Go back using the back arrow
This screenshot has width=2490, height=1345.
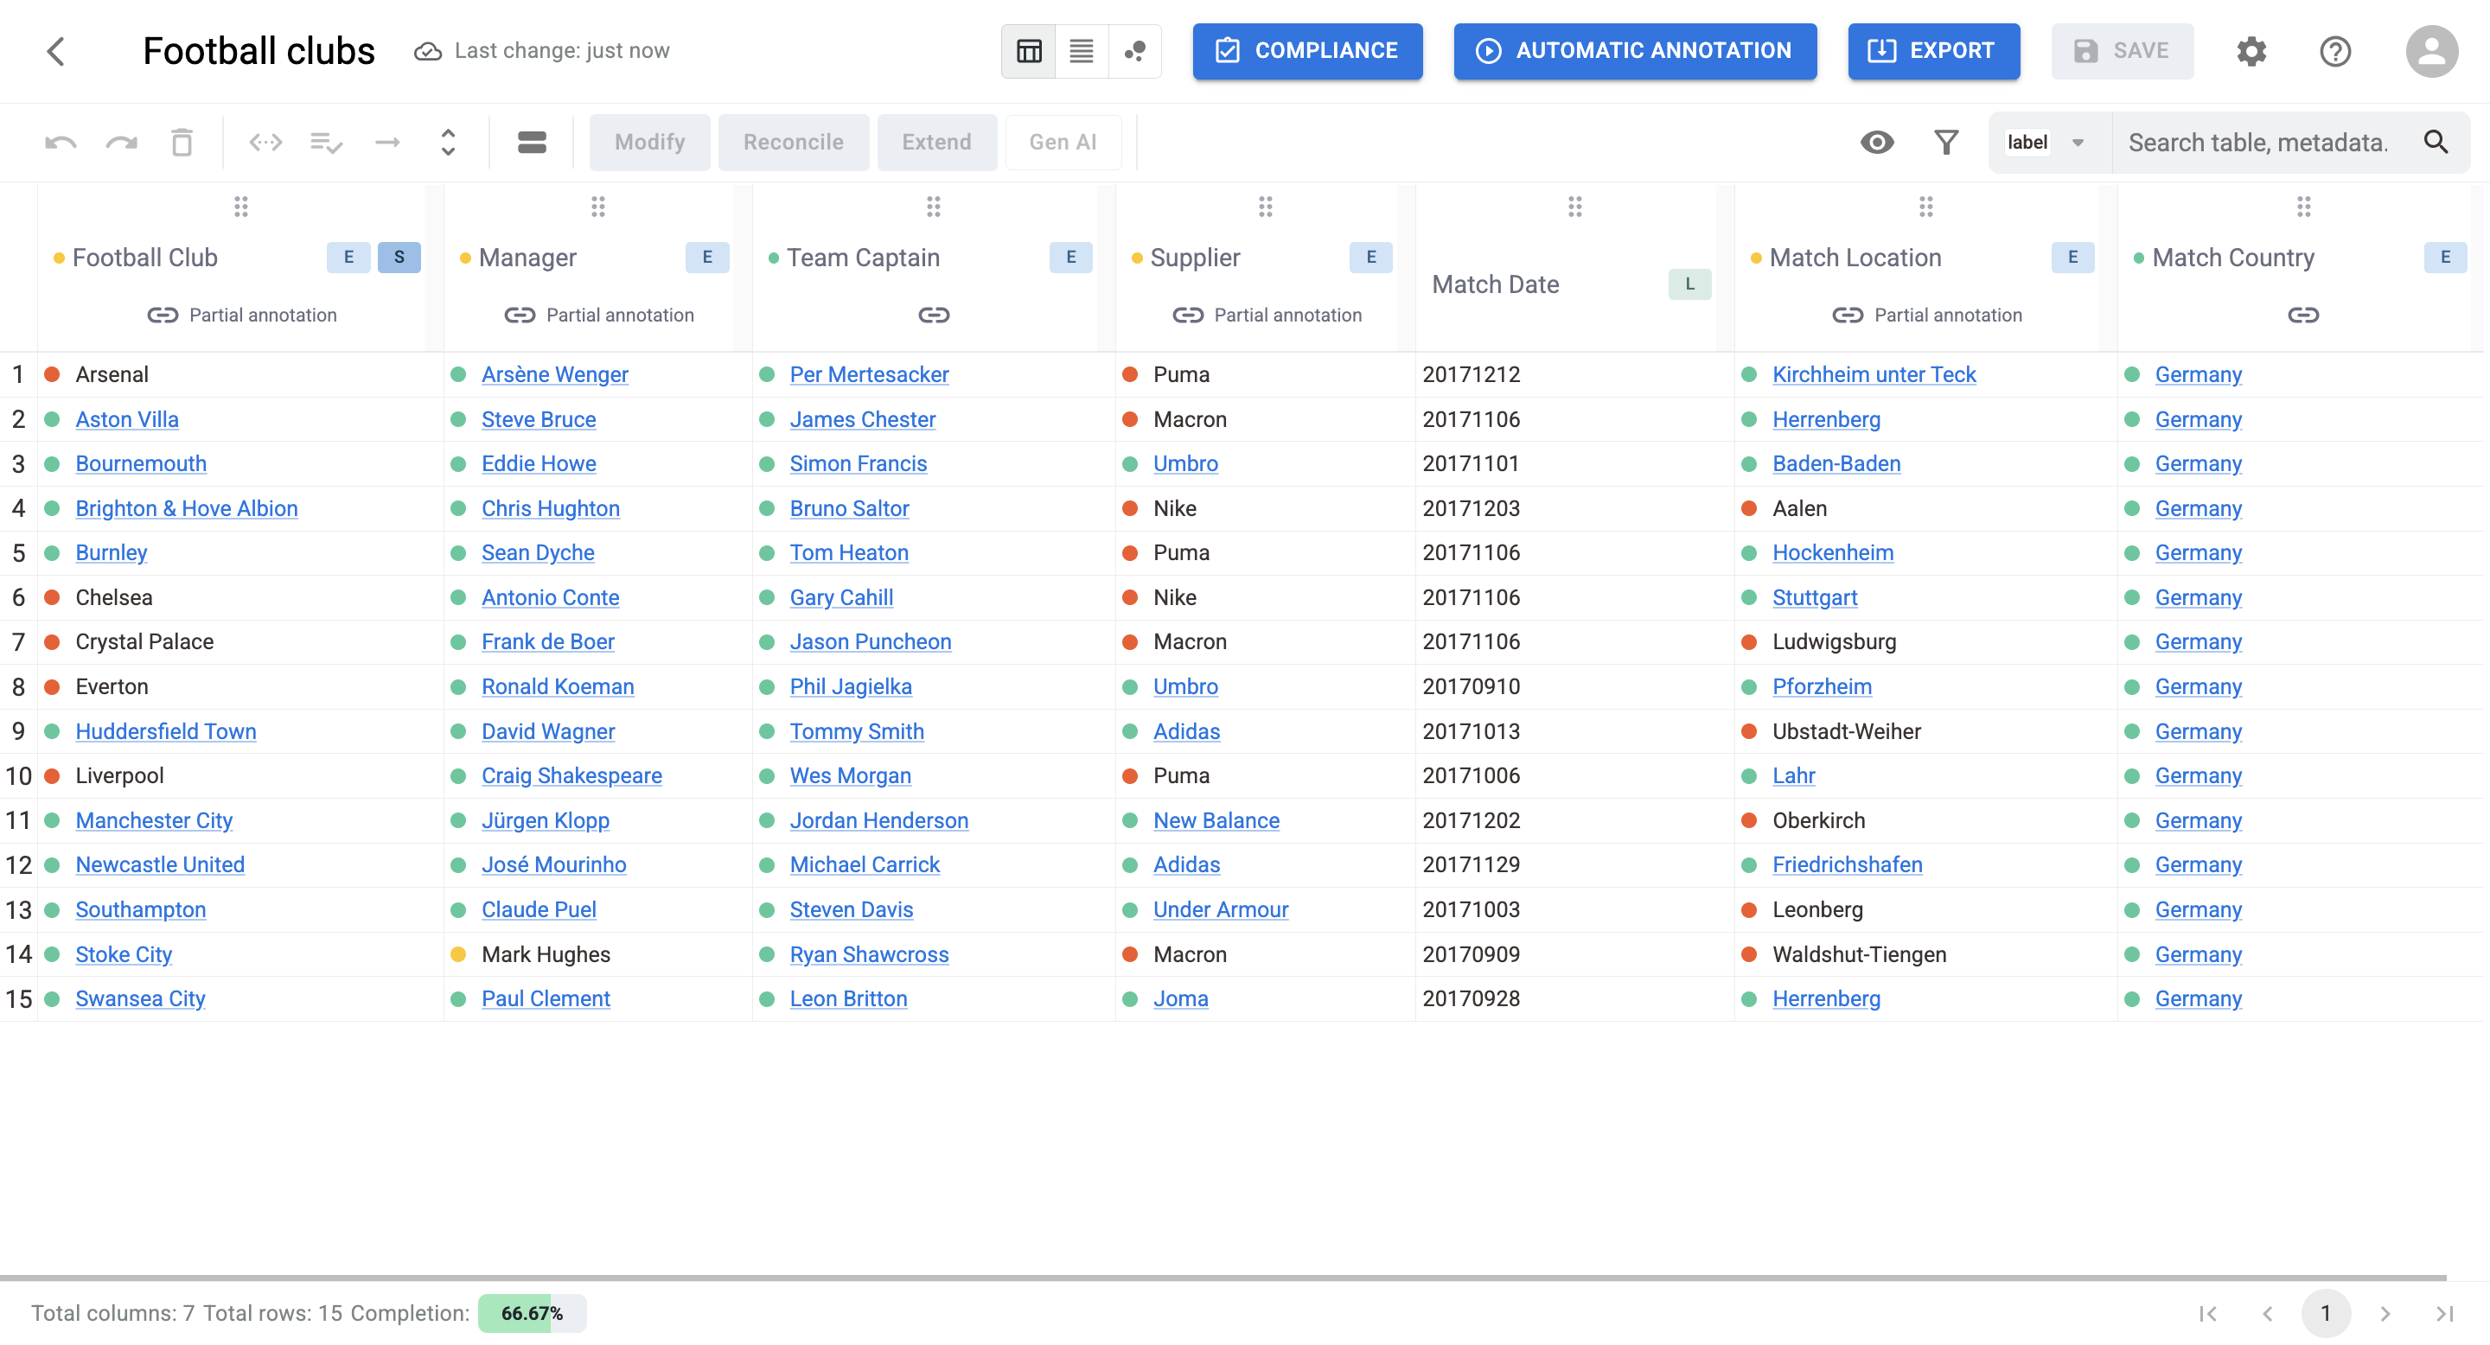(56, 51)
